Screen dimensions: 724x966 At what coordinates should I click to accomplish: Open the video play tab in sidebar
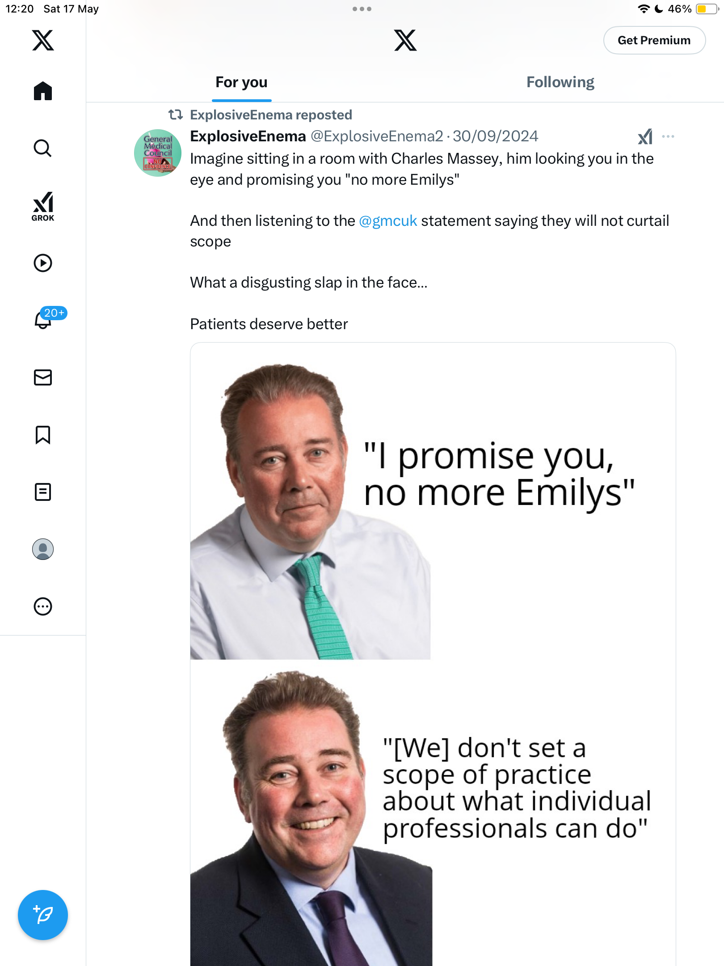[43, 263]
